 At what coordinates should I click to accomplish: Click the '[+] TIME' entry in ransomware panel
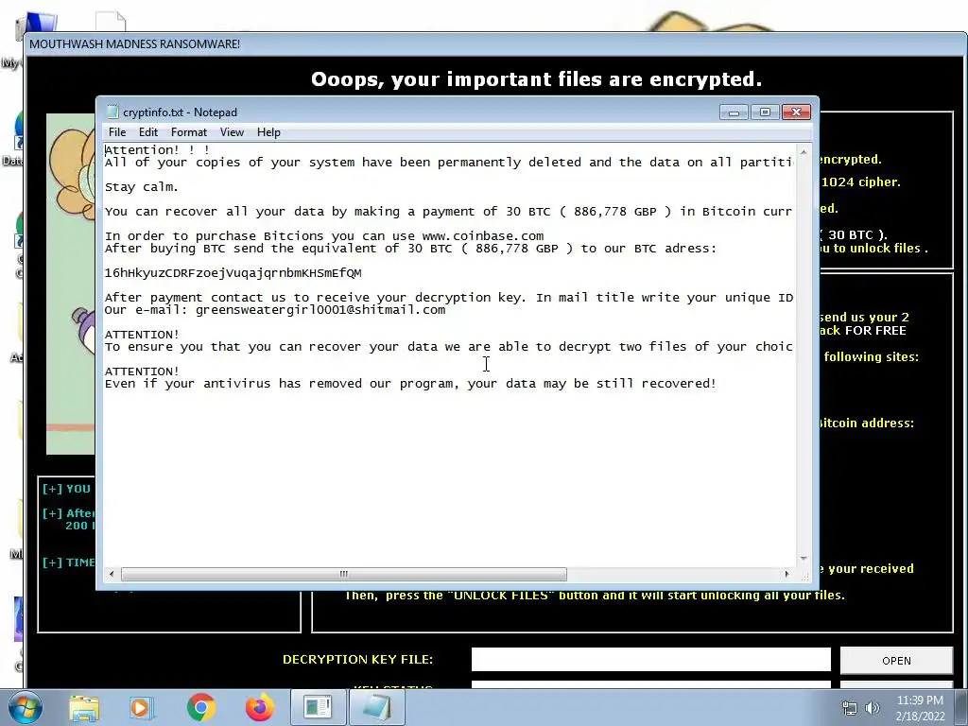68,562
